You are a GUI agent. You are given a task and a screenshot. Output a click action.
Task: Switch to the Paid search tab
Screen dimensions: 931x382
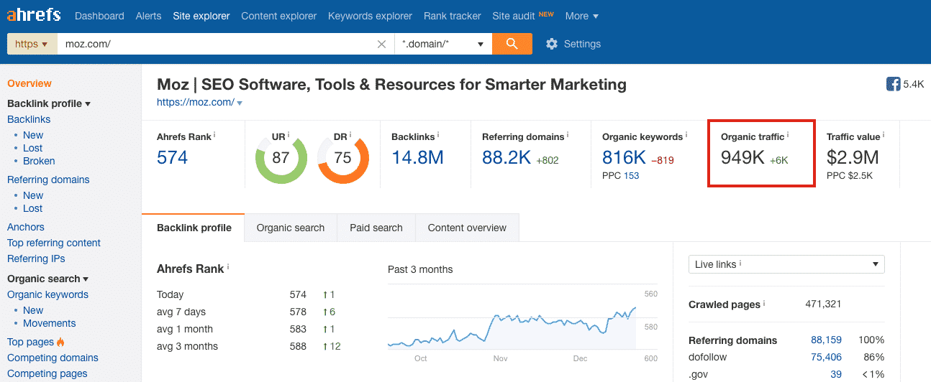click(376, 228)
